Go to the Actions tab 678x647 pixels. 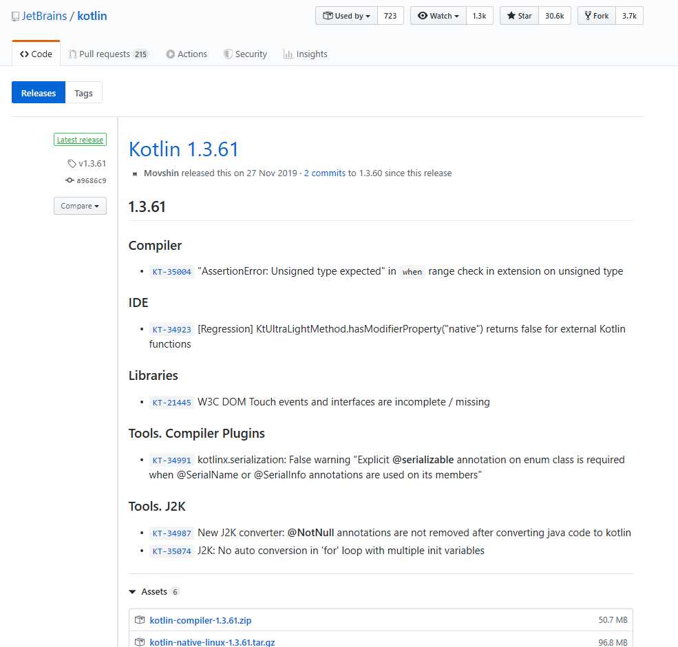point(187,54)
